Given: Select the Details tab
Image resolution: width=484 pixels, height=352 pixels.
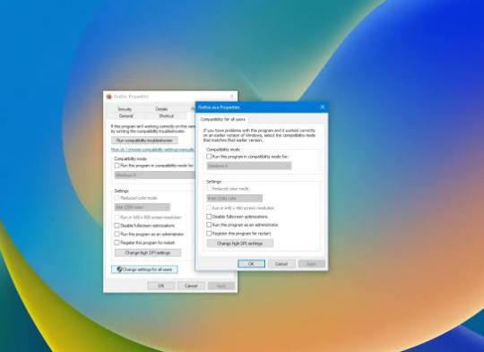Looking at the screenshot, I should [x=161, y=109].
